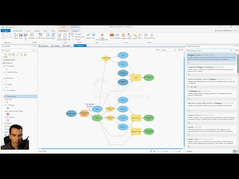Screen dimensions: 239x179
Task: Open the TIN Polygon Tag tool
Action: (x=212, y=95)
